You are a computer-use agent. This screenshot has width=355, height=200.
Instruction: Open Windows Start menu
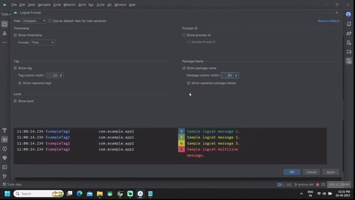click(x=7, y=194)
